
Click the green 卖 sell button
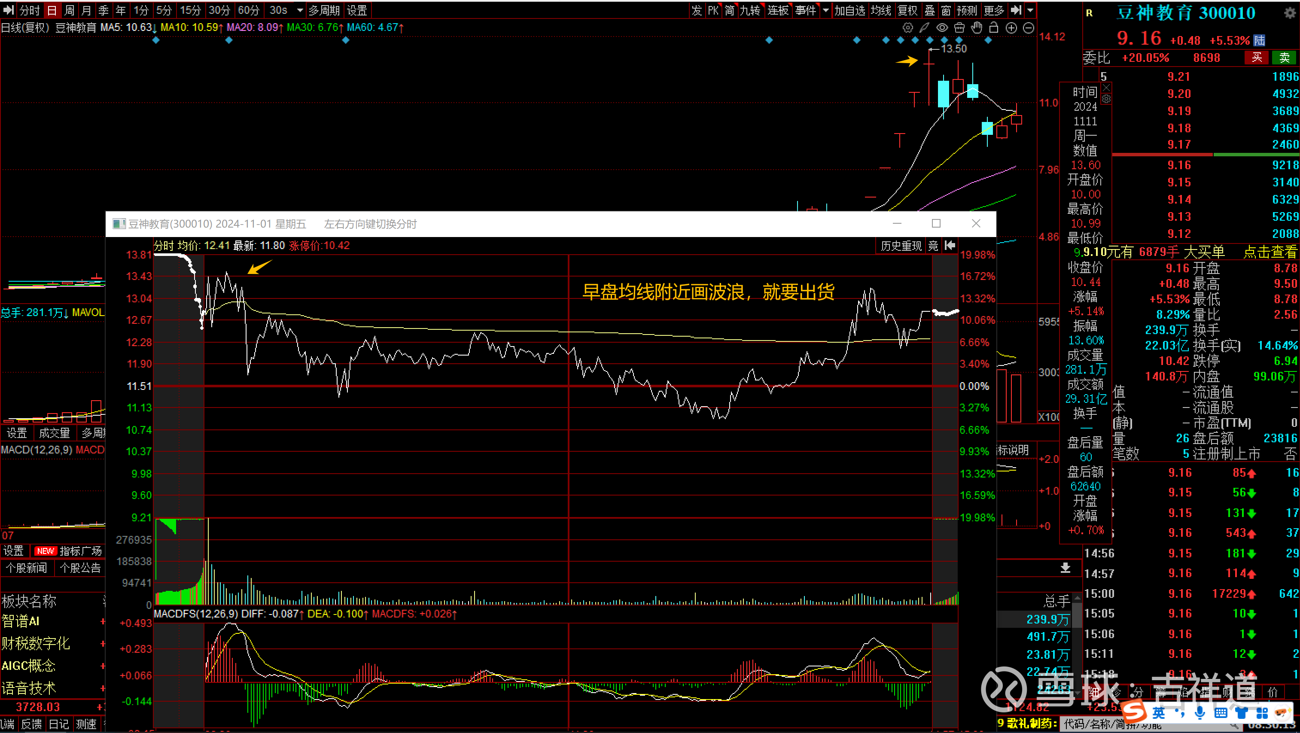1285,58
